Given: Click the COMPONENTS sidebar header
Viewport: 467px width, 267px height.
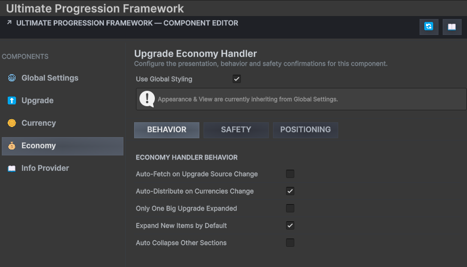Looking at the screenshot, I should click(25, 56).
